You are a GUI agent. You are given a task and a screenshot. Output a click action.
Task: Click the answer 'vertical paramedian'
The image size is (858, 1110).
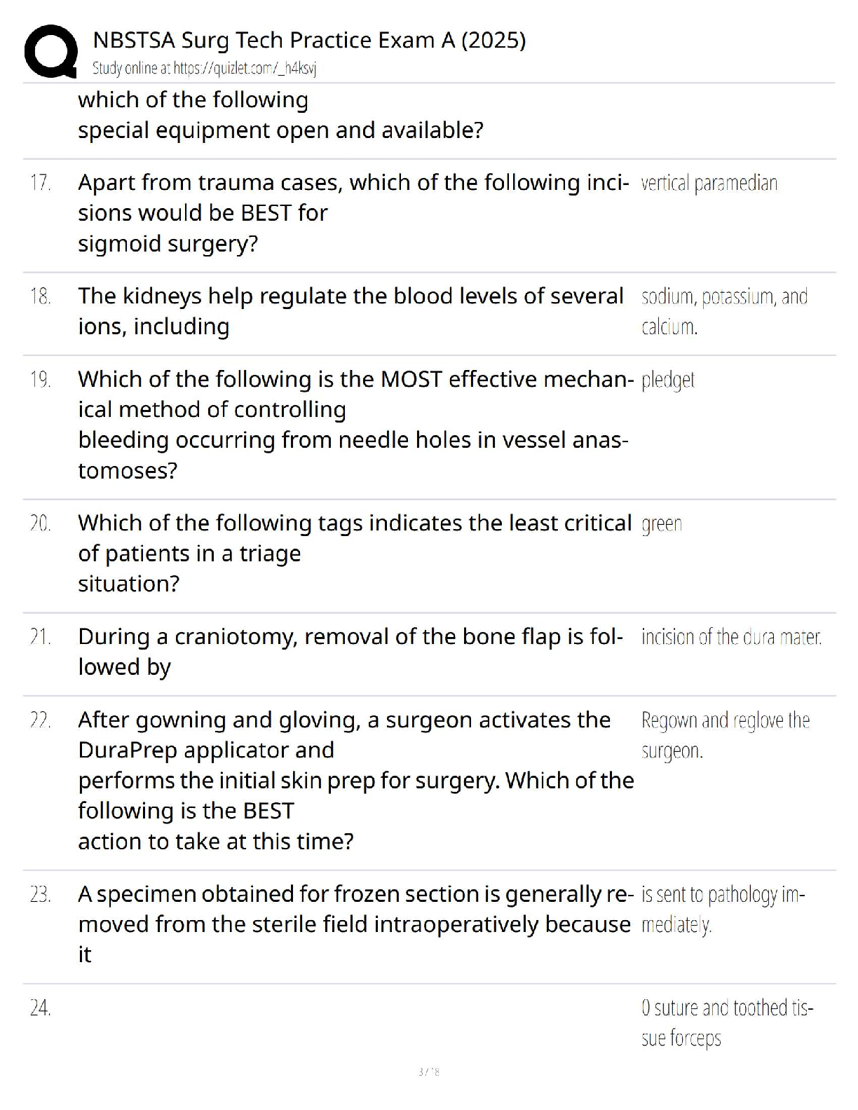pyautogui.click(x=709, y=184)
